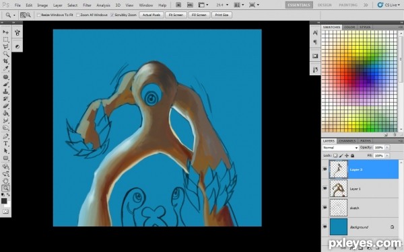Select the Eyedropper tool
This screenshot has width=404, height=252.
(x=5, y=69)
